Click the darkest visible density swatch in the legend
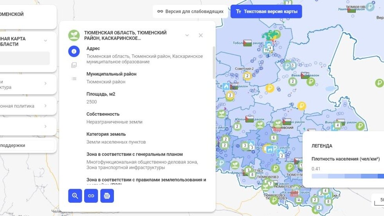 pos(381,176)
